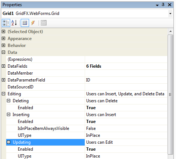Screen dimensions: 176x159
Task: Collapse the Inserting node
Action: [8, 115]
